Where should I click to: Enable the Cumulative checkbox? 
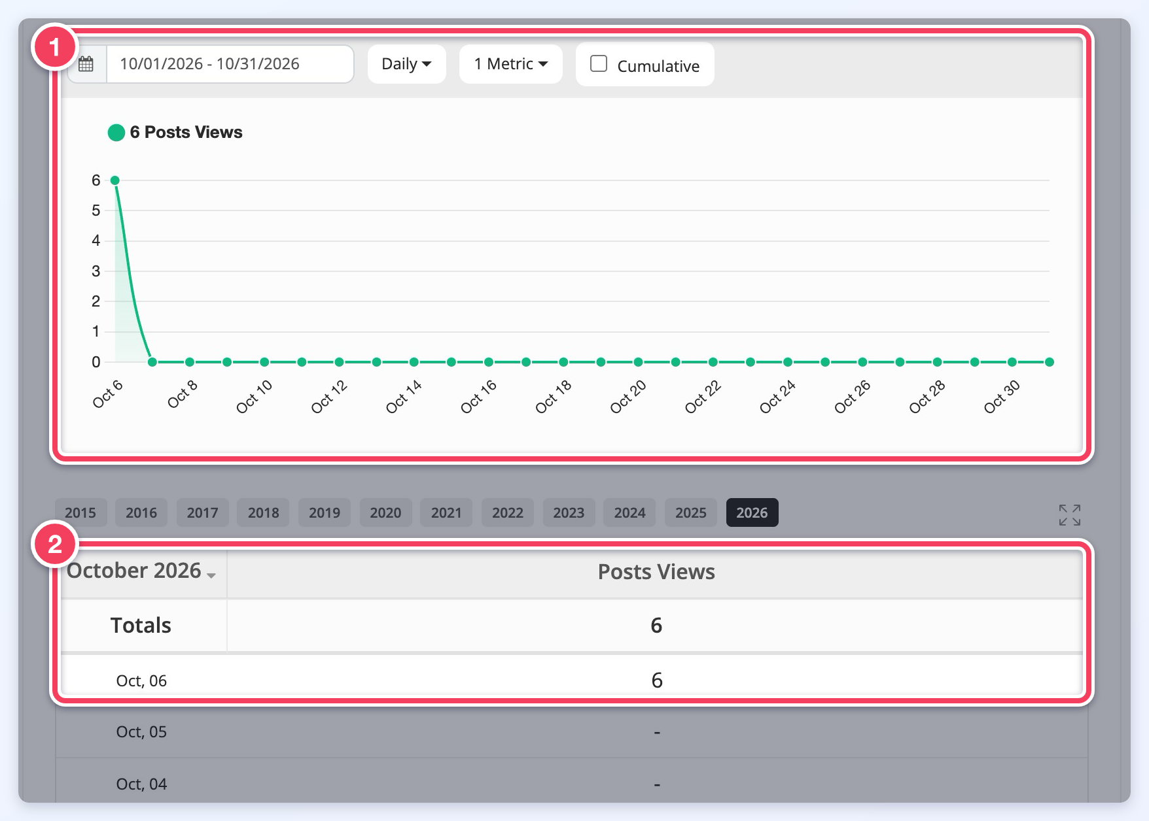tap(599, 63)
